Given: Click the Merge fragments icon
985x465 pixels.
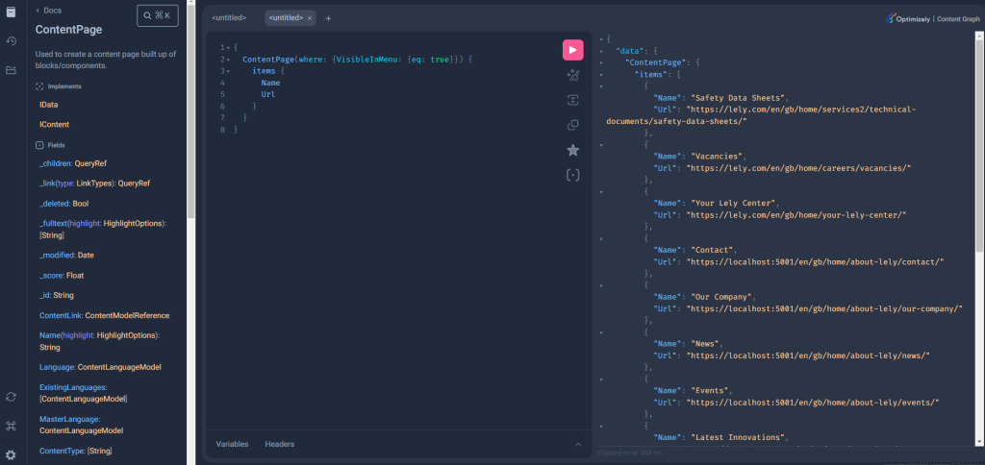Looking at the screenshot, I should (572, 100).
